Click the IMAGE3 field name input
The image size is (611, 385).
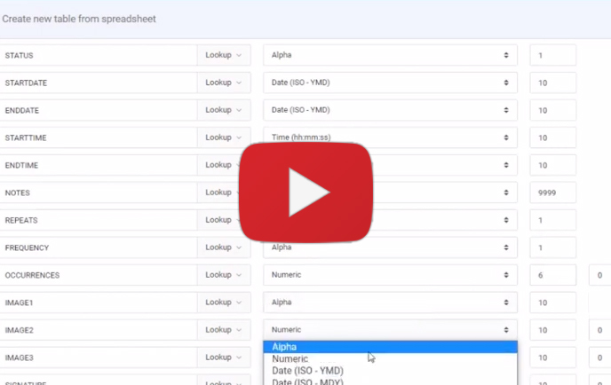pos(98,357)
